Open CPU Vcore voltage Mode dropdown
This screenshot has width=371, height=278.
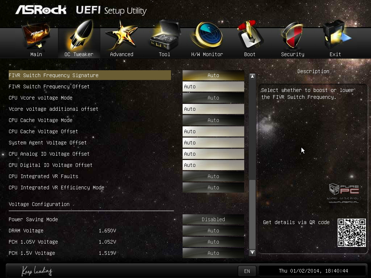[x=213, y=98]
